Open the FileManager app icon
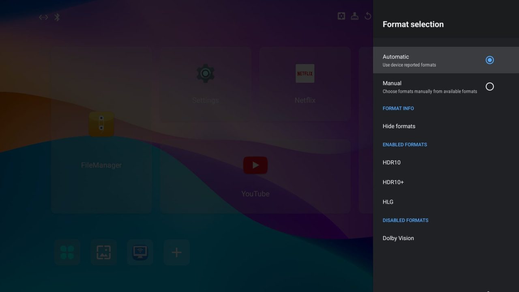 101,124
